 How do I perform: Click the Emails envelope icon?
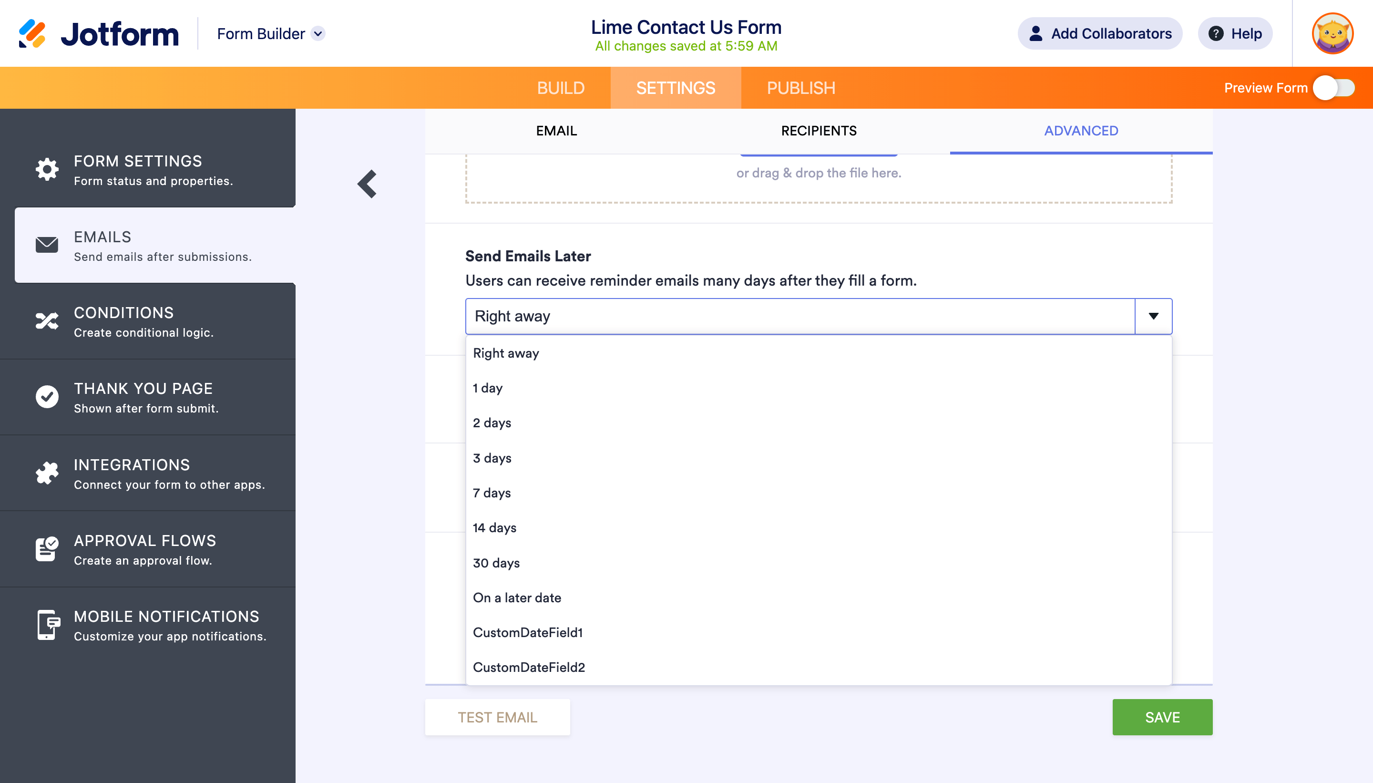coord(47,245)
